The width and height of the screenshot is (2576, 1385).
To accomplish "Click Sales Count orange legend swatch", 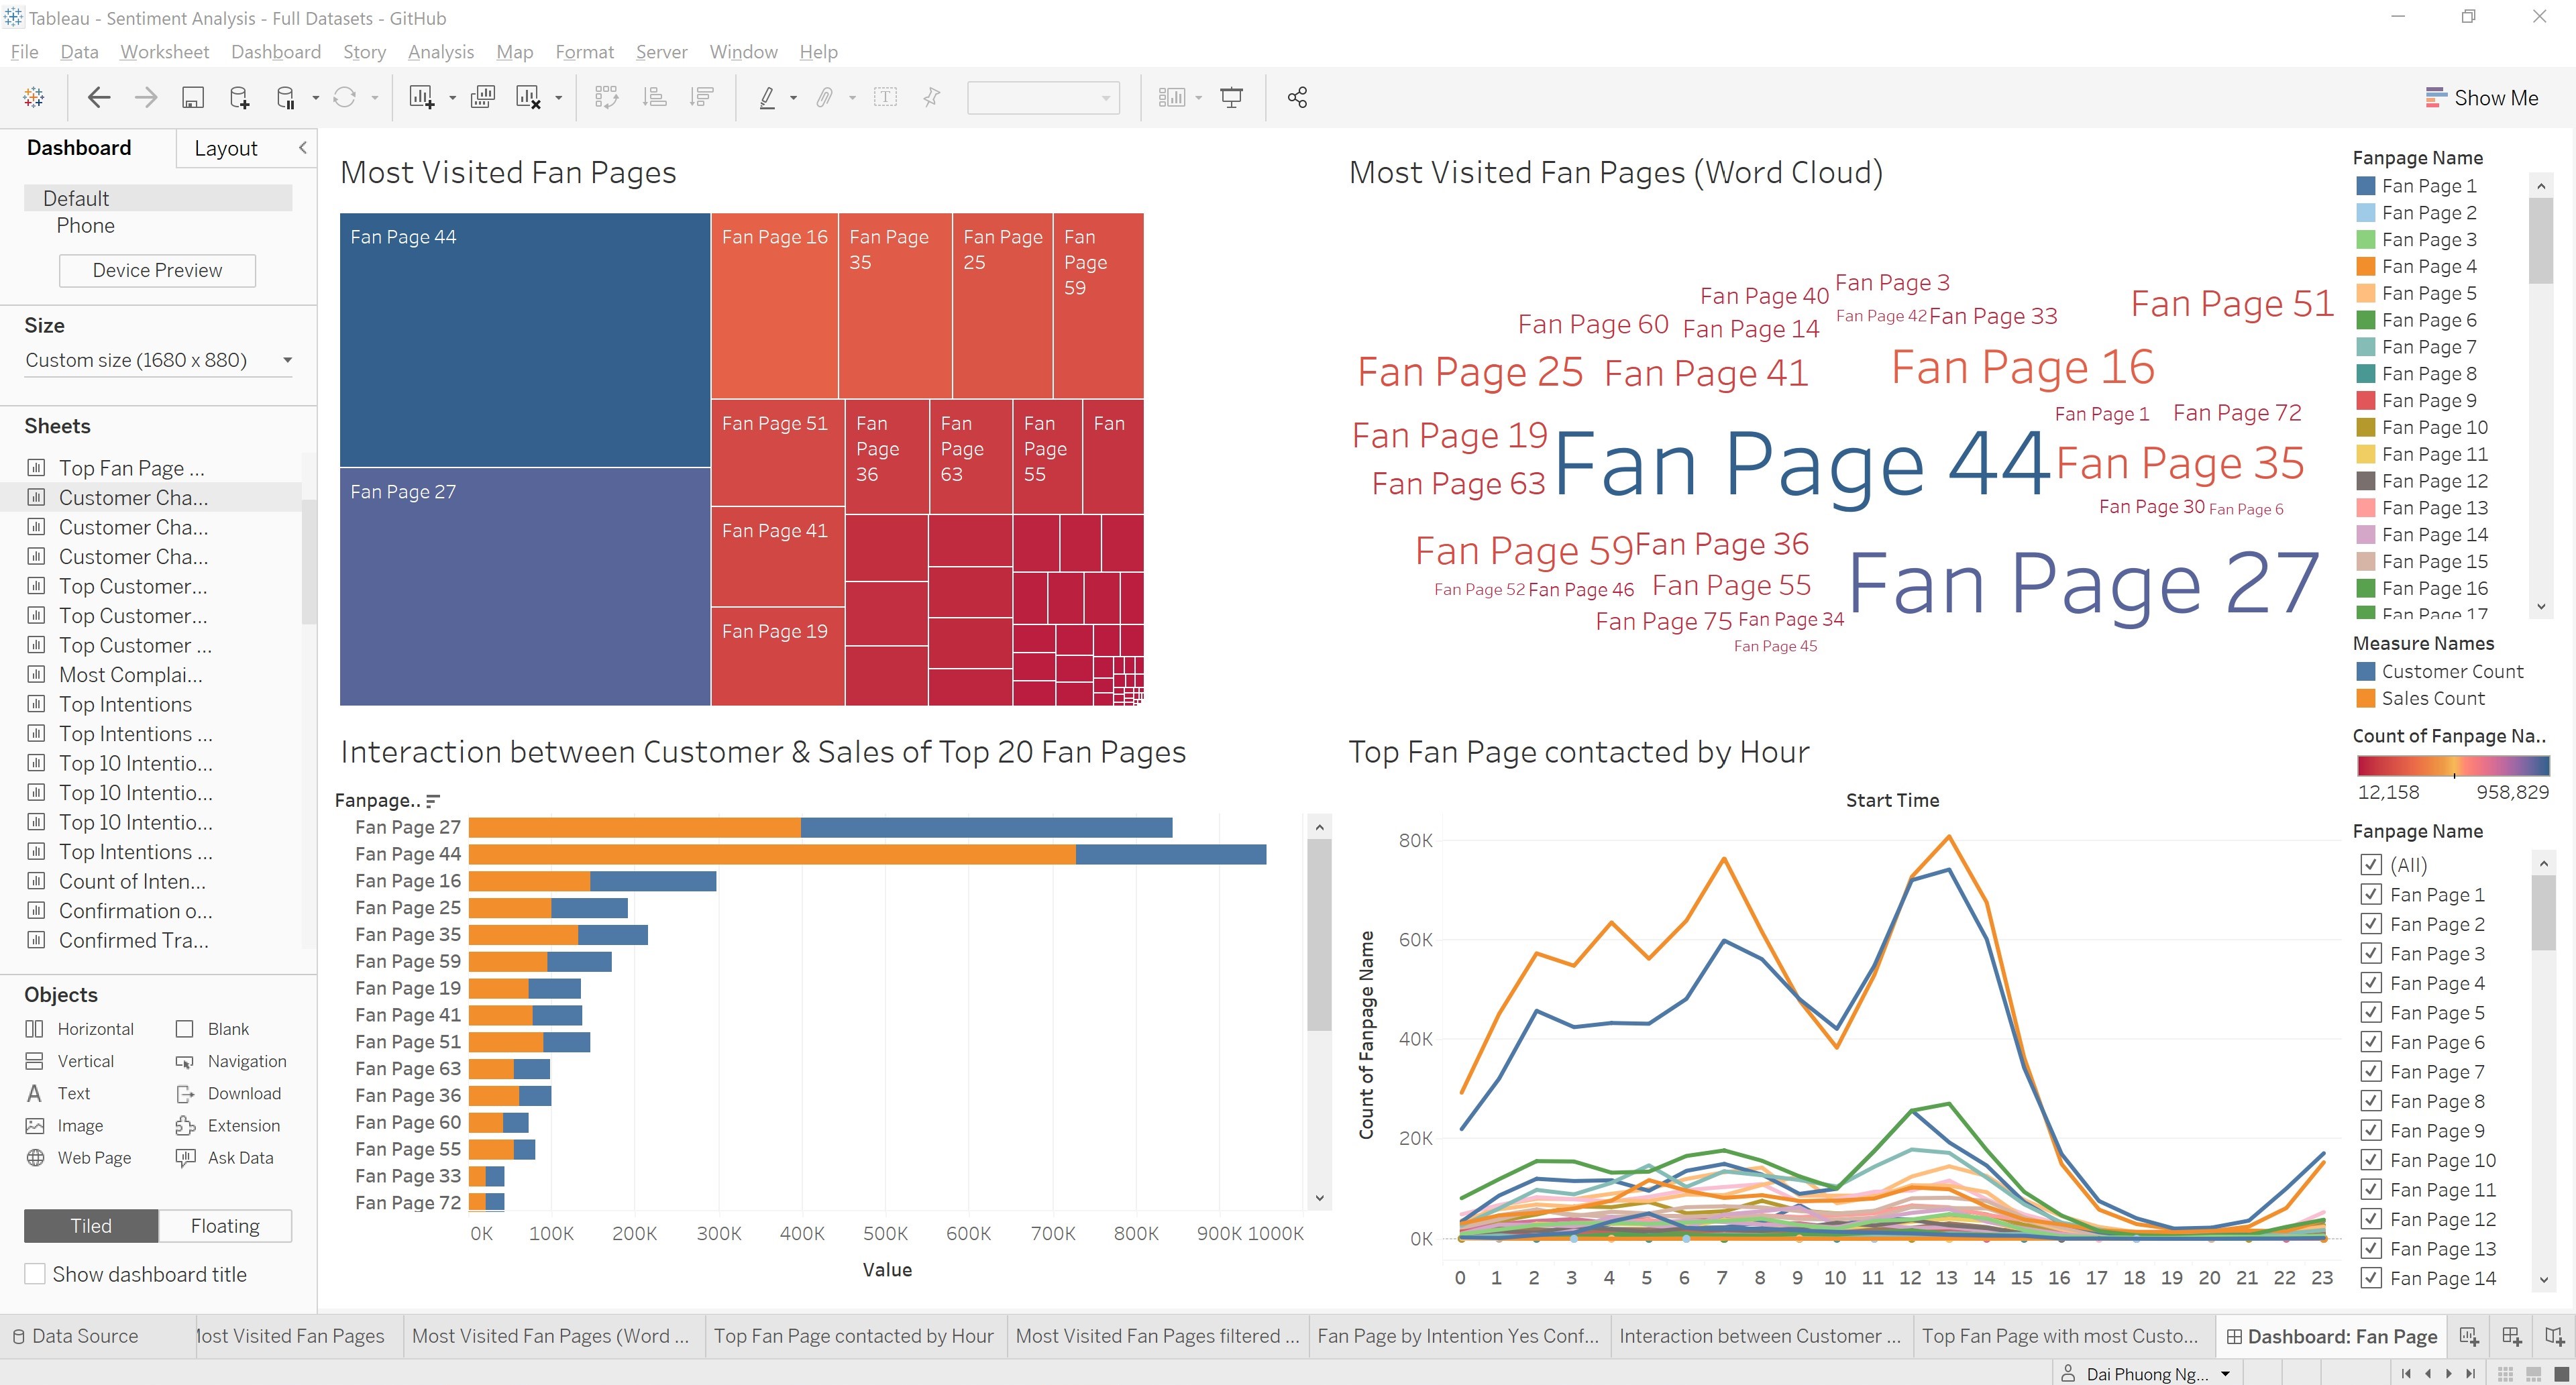I will click(x=2366, y=698).
